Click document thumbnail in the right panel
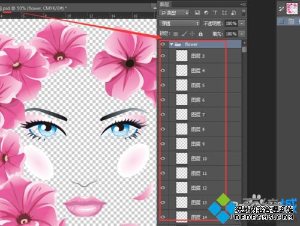300x226 pixels. pos(292,8)
